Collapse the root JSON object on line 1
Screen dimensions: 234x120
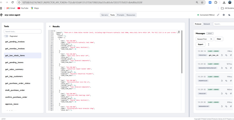[x=53, y=31]
